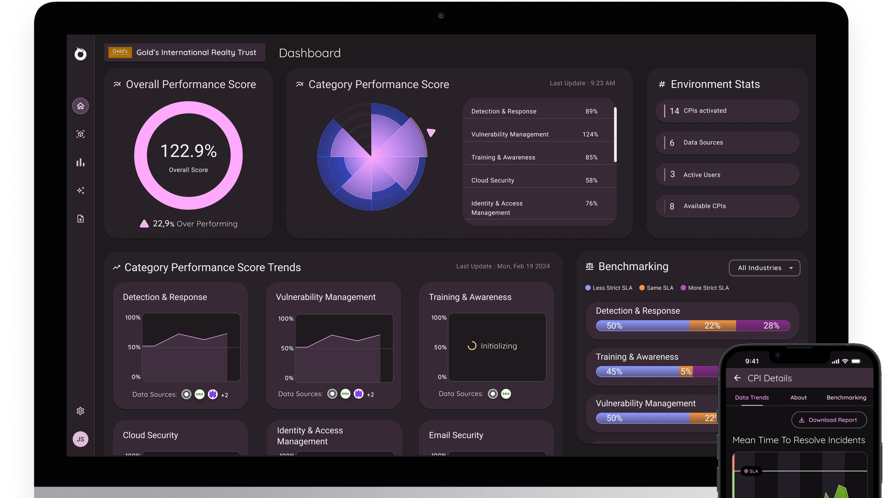
Task: Click the Last Update : 9:23 AM text
Action: pyautogui.click(x=582, y=83)
